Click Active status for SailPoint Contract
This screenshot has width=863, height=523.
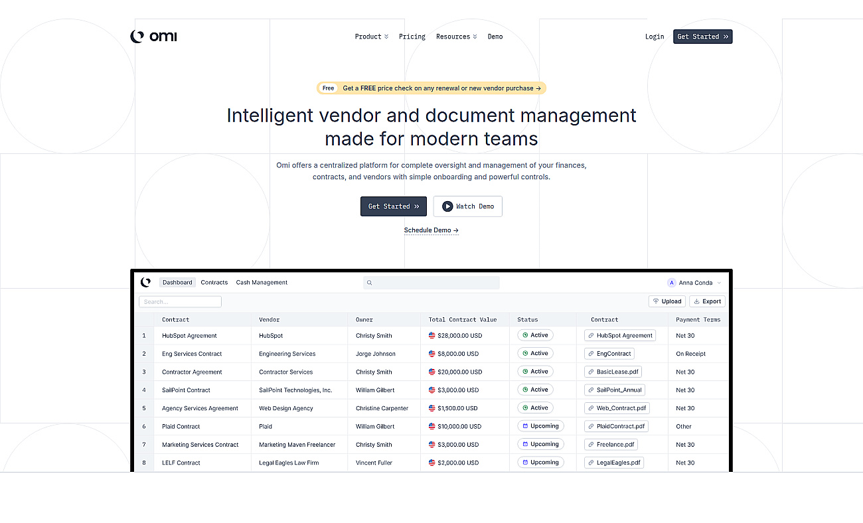(x=535, y=390)
